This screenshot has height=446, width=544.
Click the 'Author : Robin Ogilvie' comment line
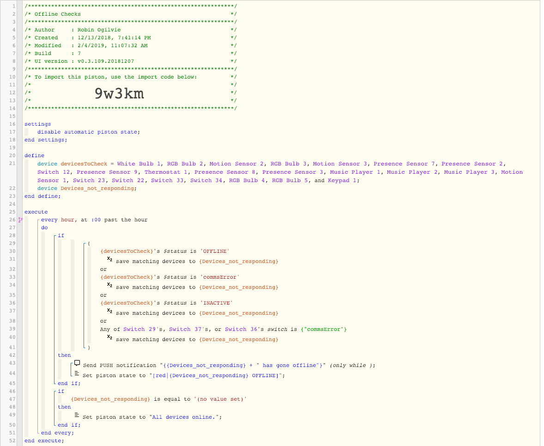tap(131, 30)
